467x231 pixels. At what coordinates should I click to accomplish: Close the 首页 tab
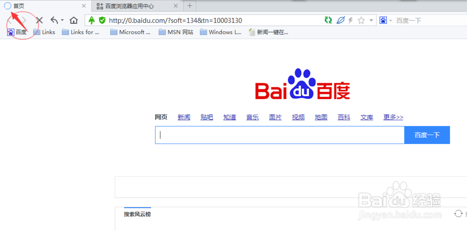[84, 6]
